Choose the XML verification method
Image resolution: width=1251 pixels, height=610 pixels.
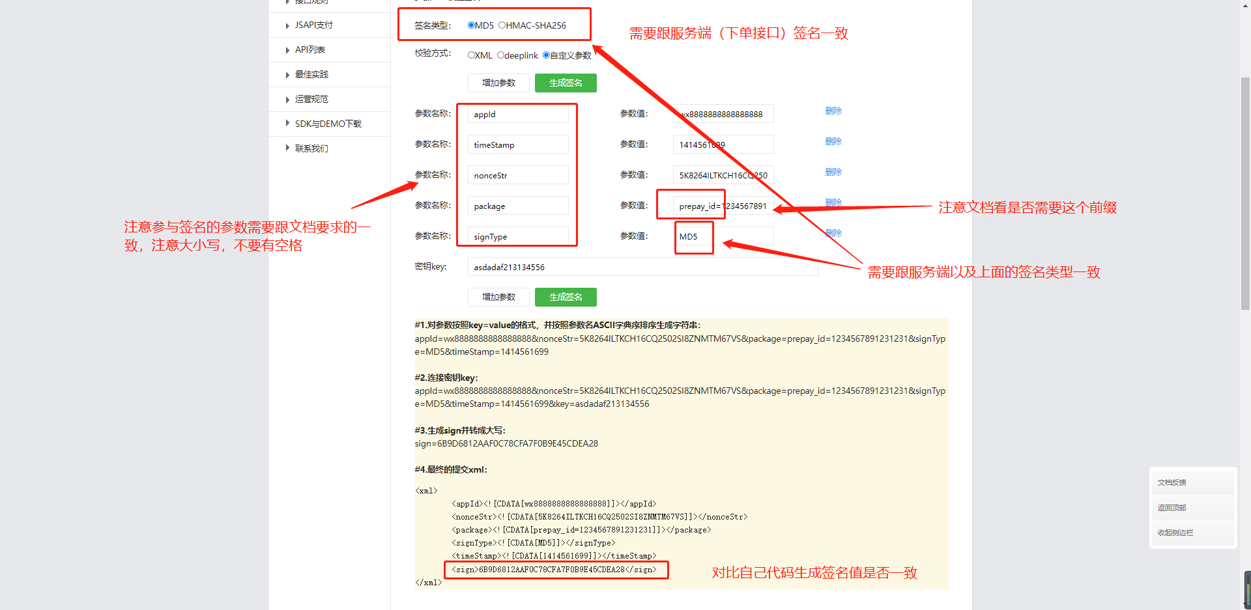[x=471, y=55]
